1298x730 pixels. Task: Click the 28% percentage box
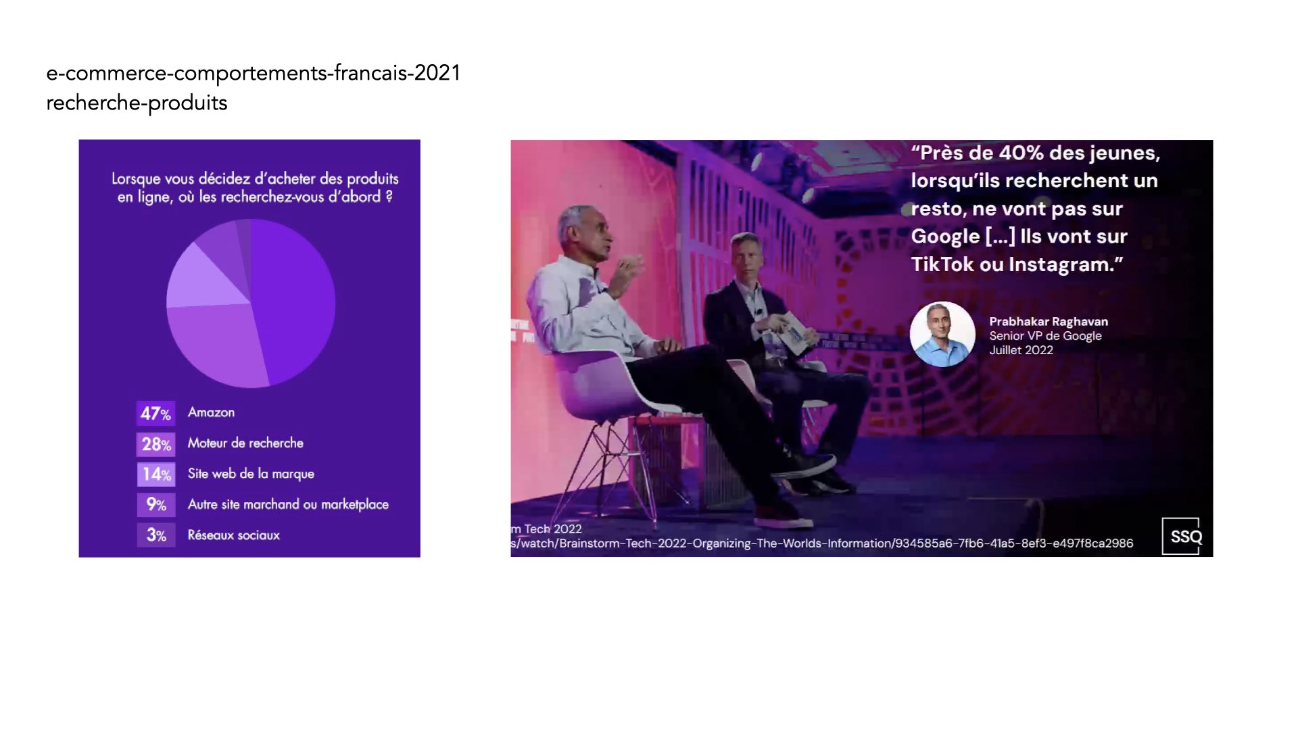(x=155, y=444)
